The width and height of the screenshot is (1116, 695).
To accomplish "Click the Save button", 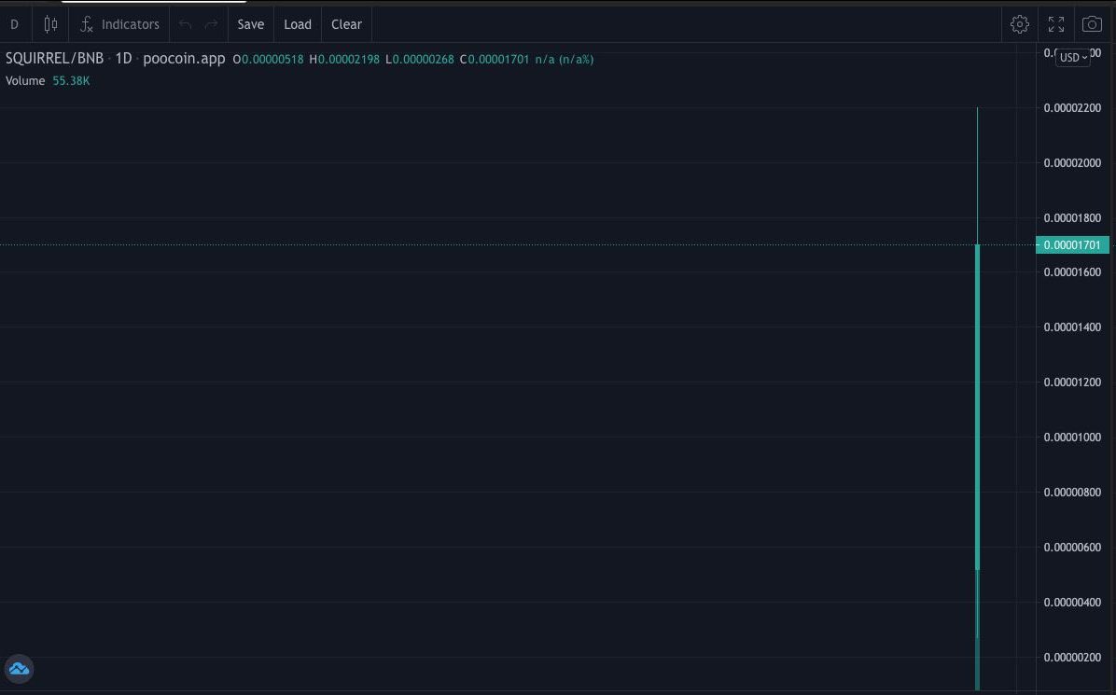I will pyautogui.click(x=250, y=23).
